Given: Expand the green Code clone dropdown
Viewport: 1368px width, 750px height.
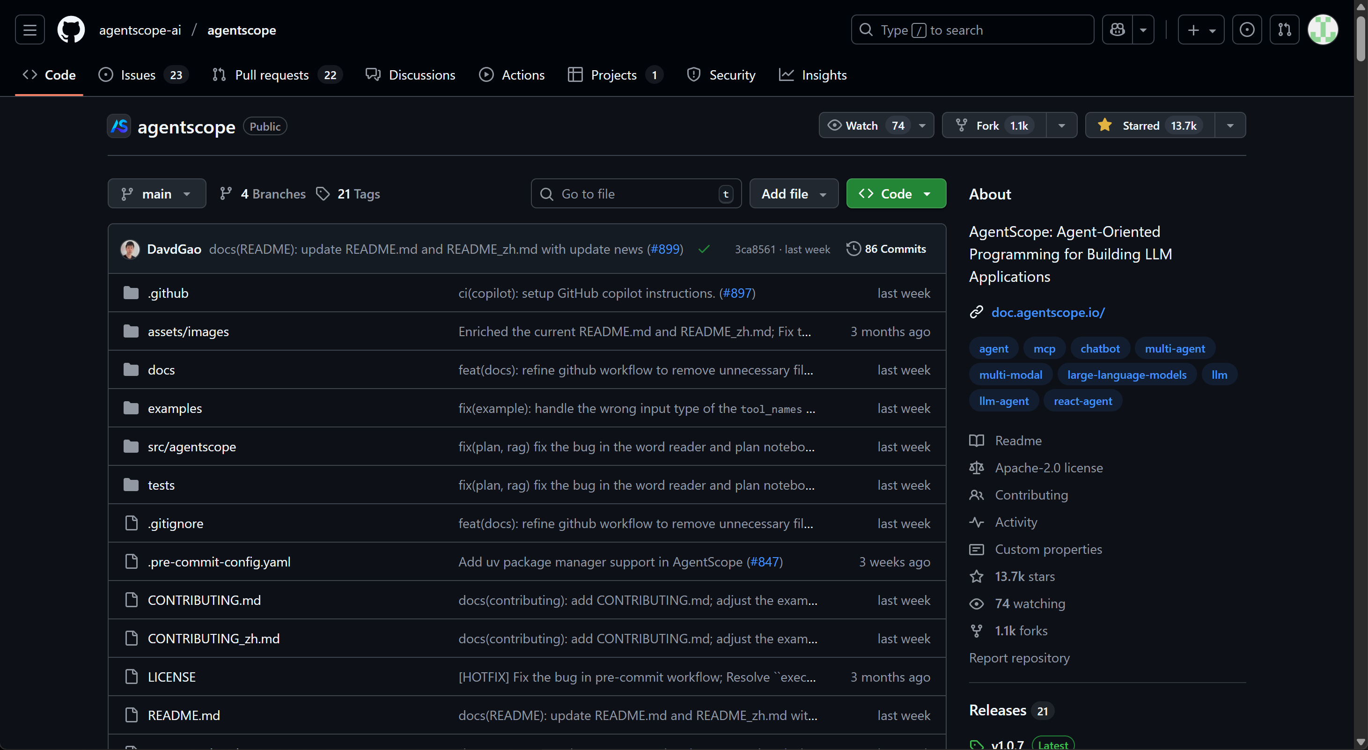Looking at the screenshot, I should point(896,194).
